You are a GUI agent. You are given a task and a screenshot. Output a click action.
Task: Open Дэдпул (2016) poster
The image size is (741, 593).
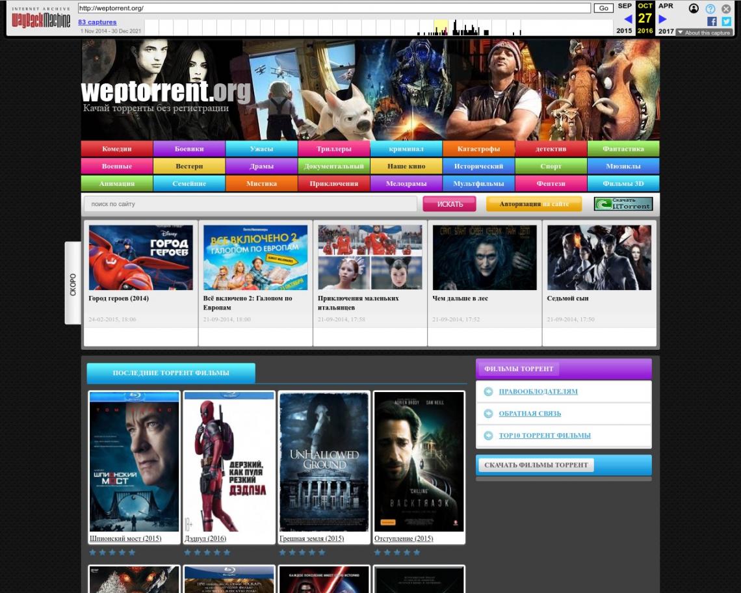coord(229,462)
